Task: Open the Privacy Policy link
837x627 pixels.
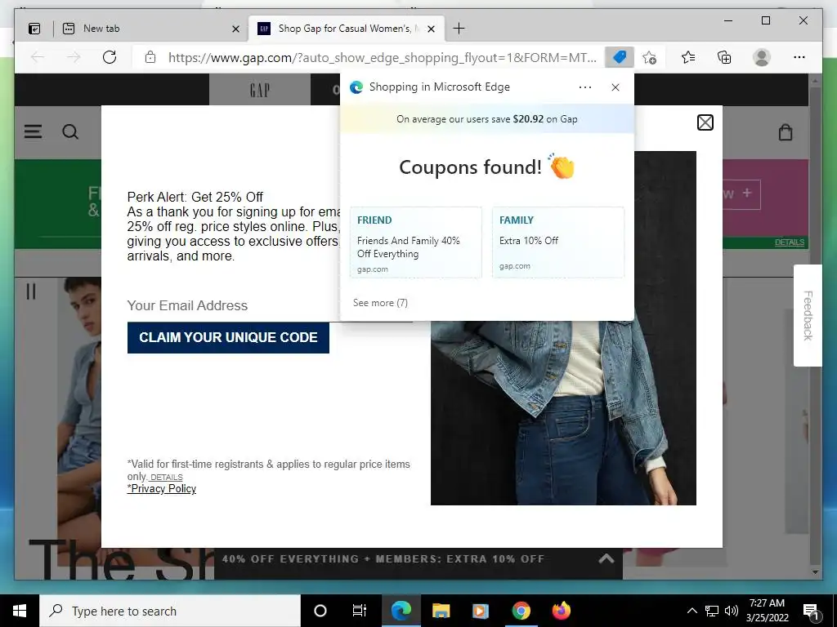Action: pos(162,489)
